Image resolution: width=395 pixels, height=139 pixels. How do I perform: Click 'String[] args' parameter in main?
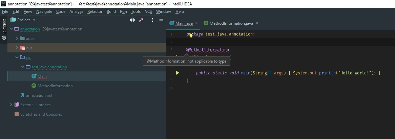(x=269, y=73)
